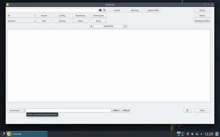Click the Update PKG button
Screen dimensions: 220x137
[x=153, y=10]
